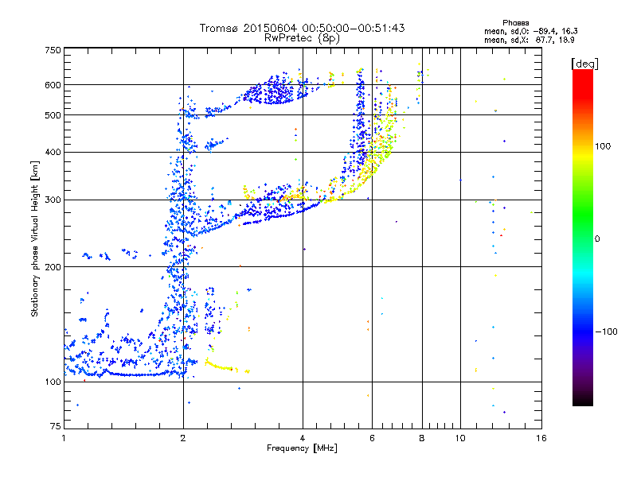Select the subtitle "RwPretec (8p)"

point(302,38)
